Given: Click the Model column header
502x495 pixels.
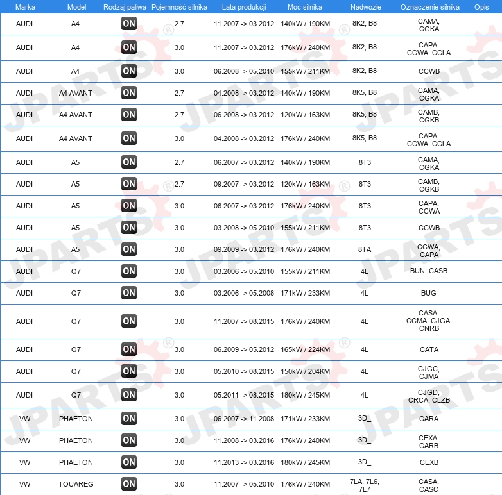Looking at the screenshot, I should [x=76, y=7].
